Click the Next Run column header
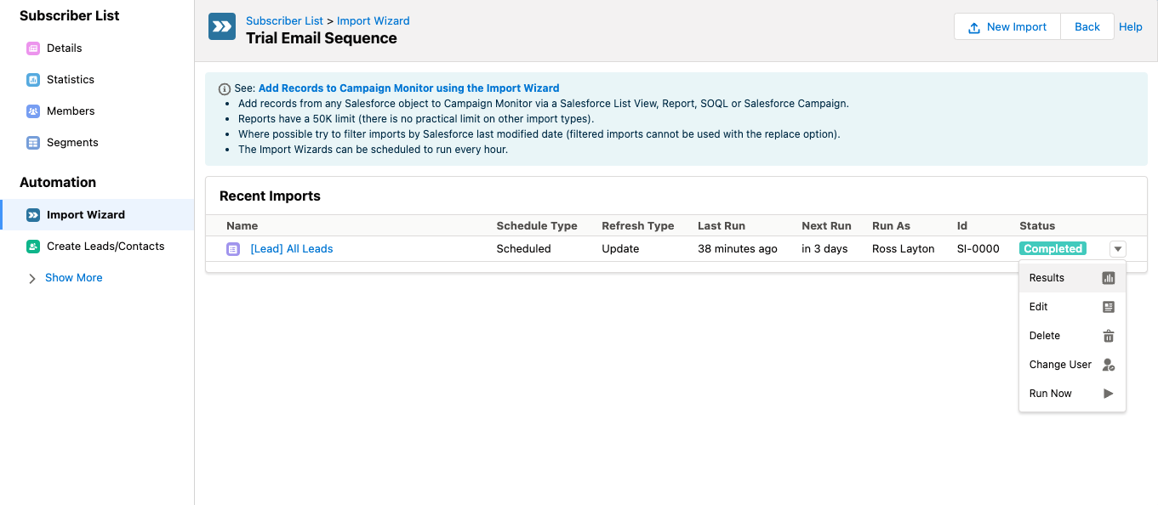Image resolution: width=1158 pixels, height=505 pixels. (827, 226)
